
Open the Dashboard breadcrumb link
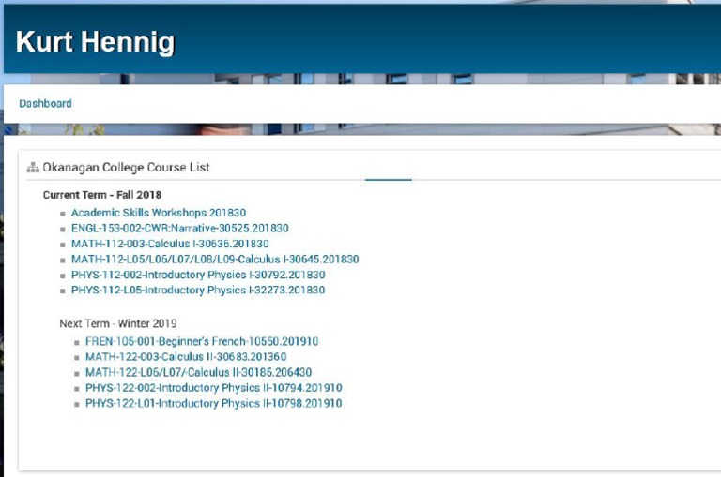[45, 103]
